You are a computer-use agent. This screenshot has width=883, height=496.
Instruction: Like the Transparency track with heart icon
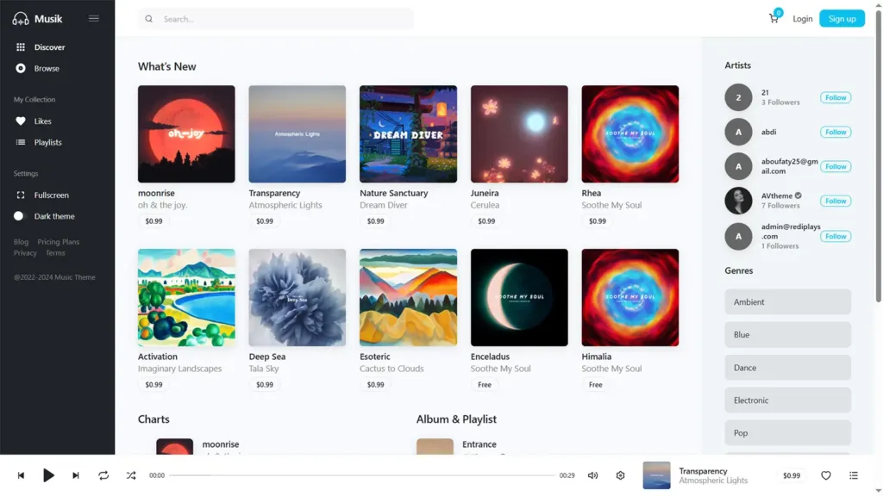(x=825, y=475)
